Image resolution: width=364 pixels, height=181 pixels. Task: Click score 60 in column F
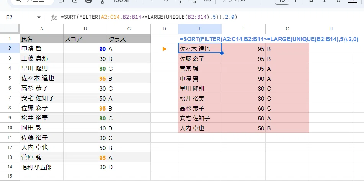pos(243,108)
